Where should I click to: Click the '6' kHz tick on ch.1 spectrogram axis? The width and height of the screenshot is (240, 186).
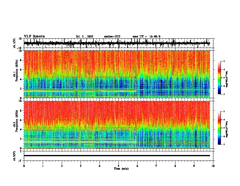coord(21,70)
